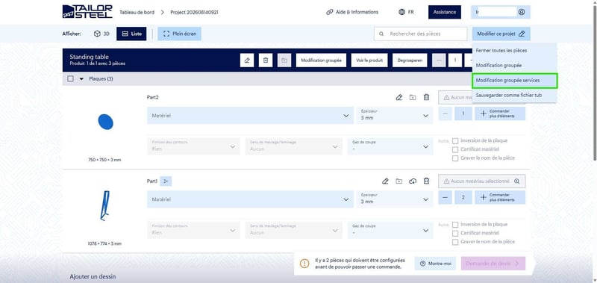Click the Aide & Informations link

(352, 12)
